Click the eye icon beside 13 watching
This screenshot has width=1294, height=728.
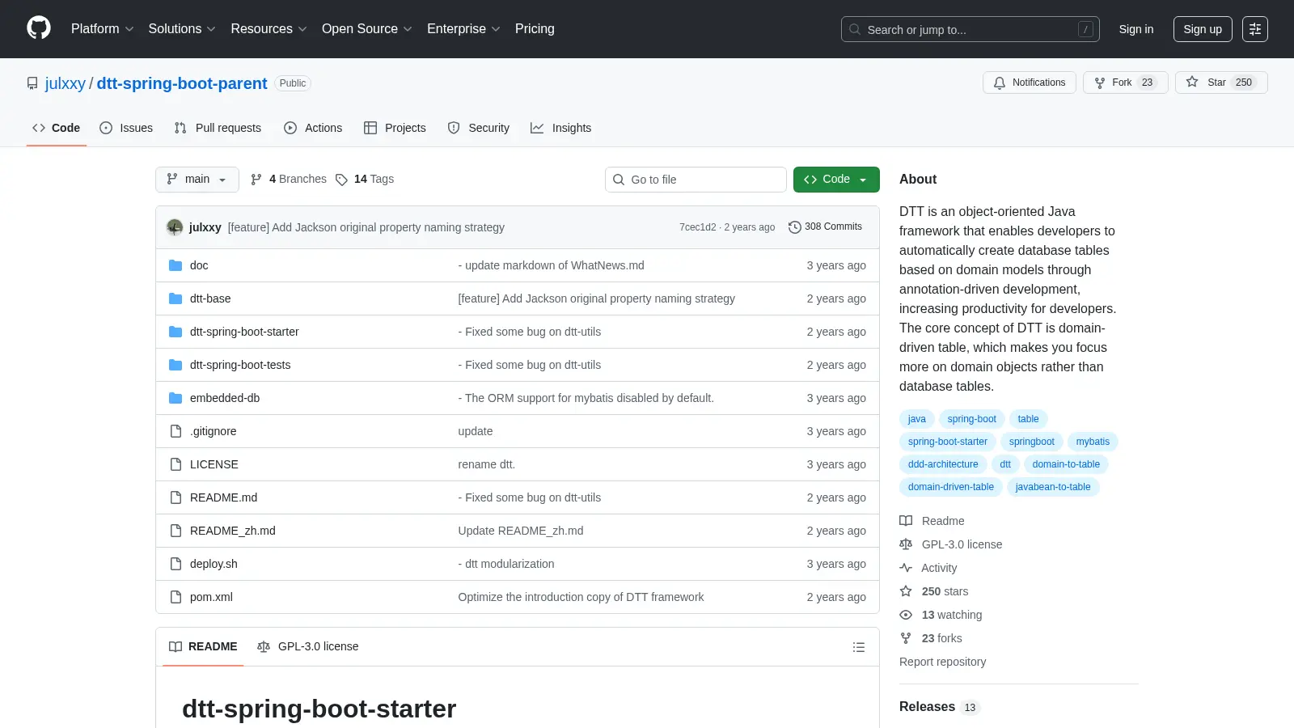click(906, 615)
